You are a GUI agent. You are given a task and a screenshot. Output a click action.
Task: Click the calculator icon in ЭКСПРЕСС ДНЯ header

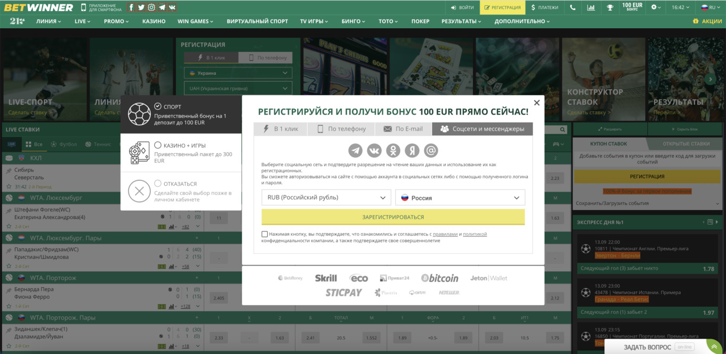coord(709,222)
